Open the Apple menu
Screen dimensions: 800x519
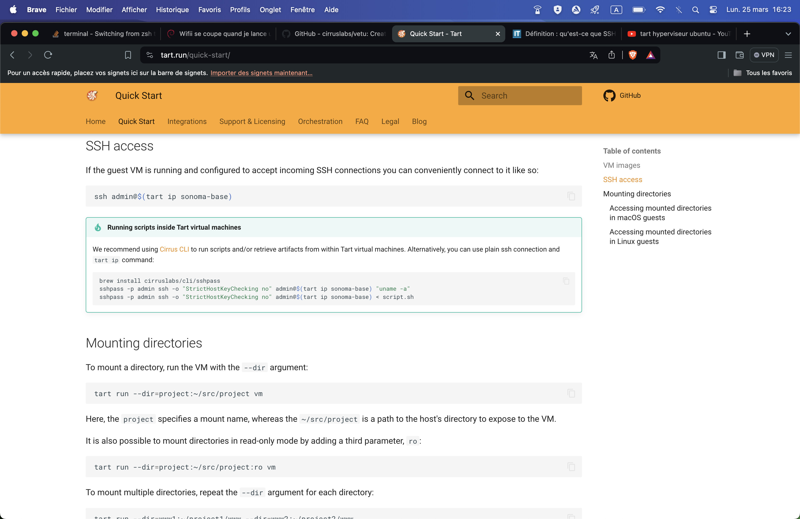[13, 10]
